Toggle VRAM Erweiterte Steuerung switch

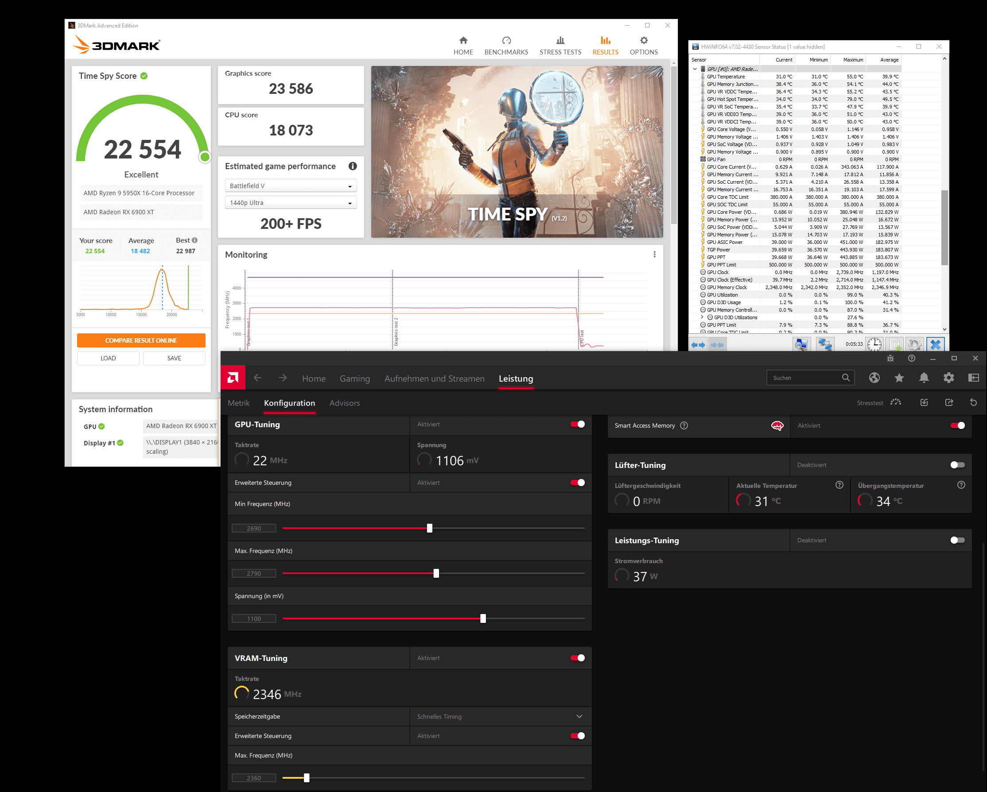(578, 736)
